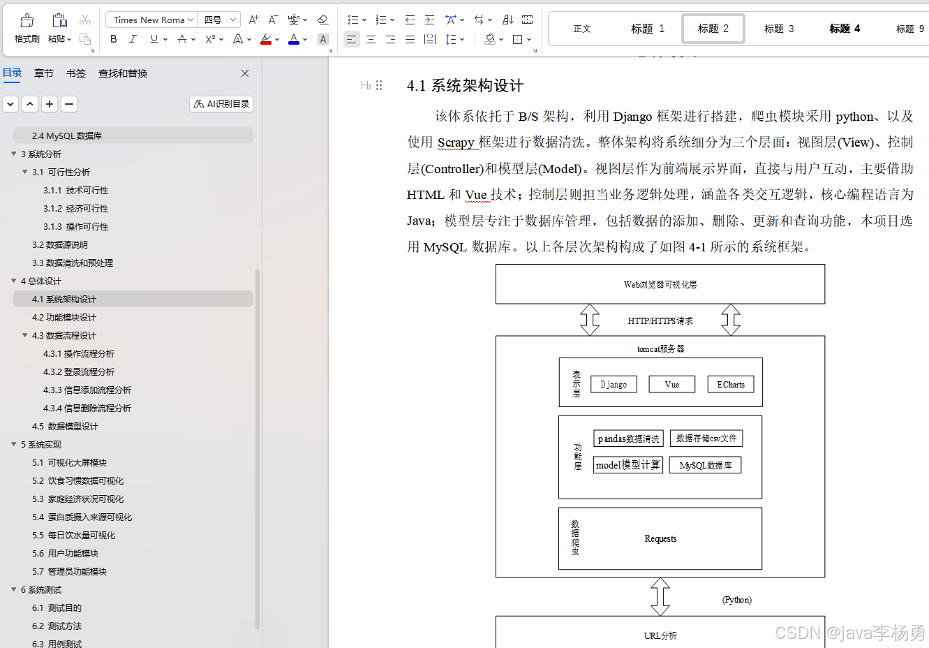This screenshot has height=648, width=929.
Task: Center align text
Action: (x=371, y=39)
